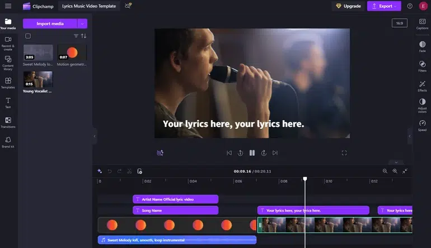The height and width of the screenshot is (248, 431).
Task: Select the orange circle motion clip
Action: coord(177,225)
